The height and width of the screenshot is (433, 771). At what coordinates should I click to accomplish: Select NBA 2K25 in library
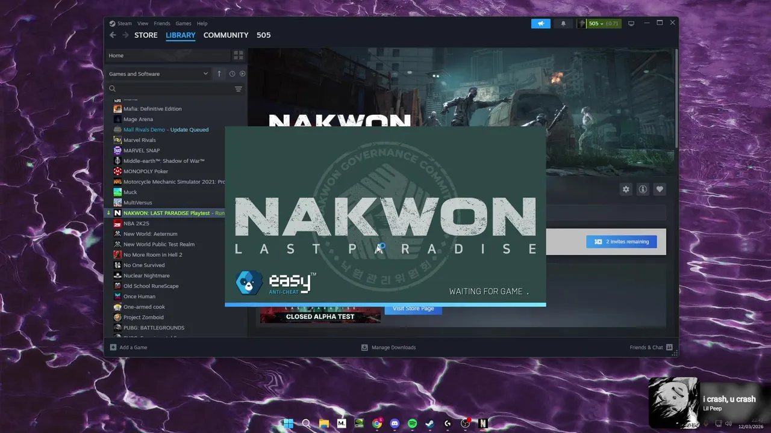pos(136,223)
